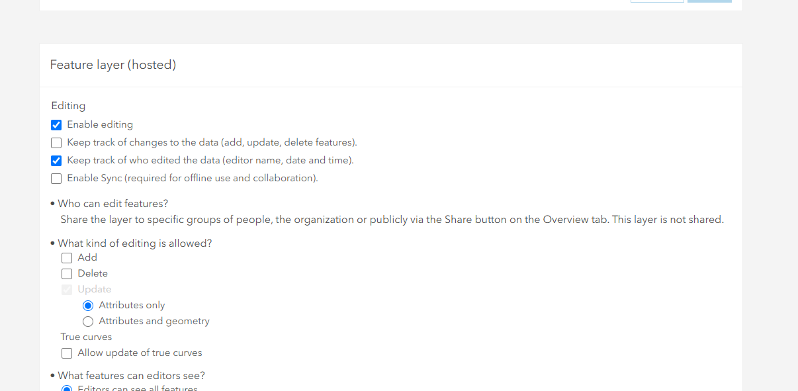Enable keep track of changes to the data
This screenshot has height=391, width=798.
click(56, 142)
